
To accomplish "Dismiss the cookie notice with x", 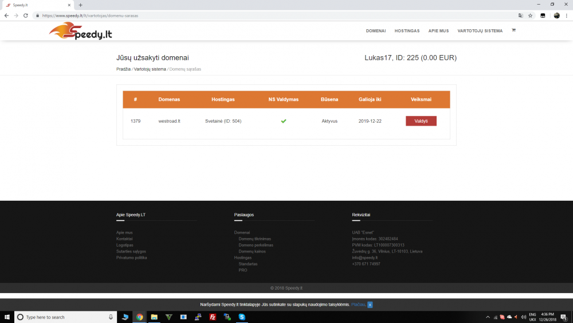I will point(370,305).
